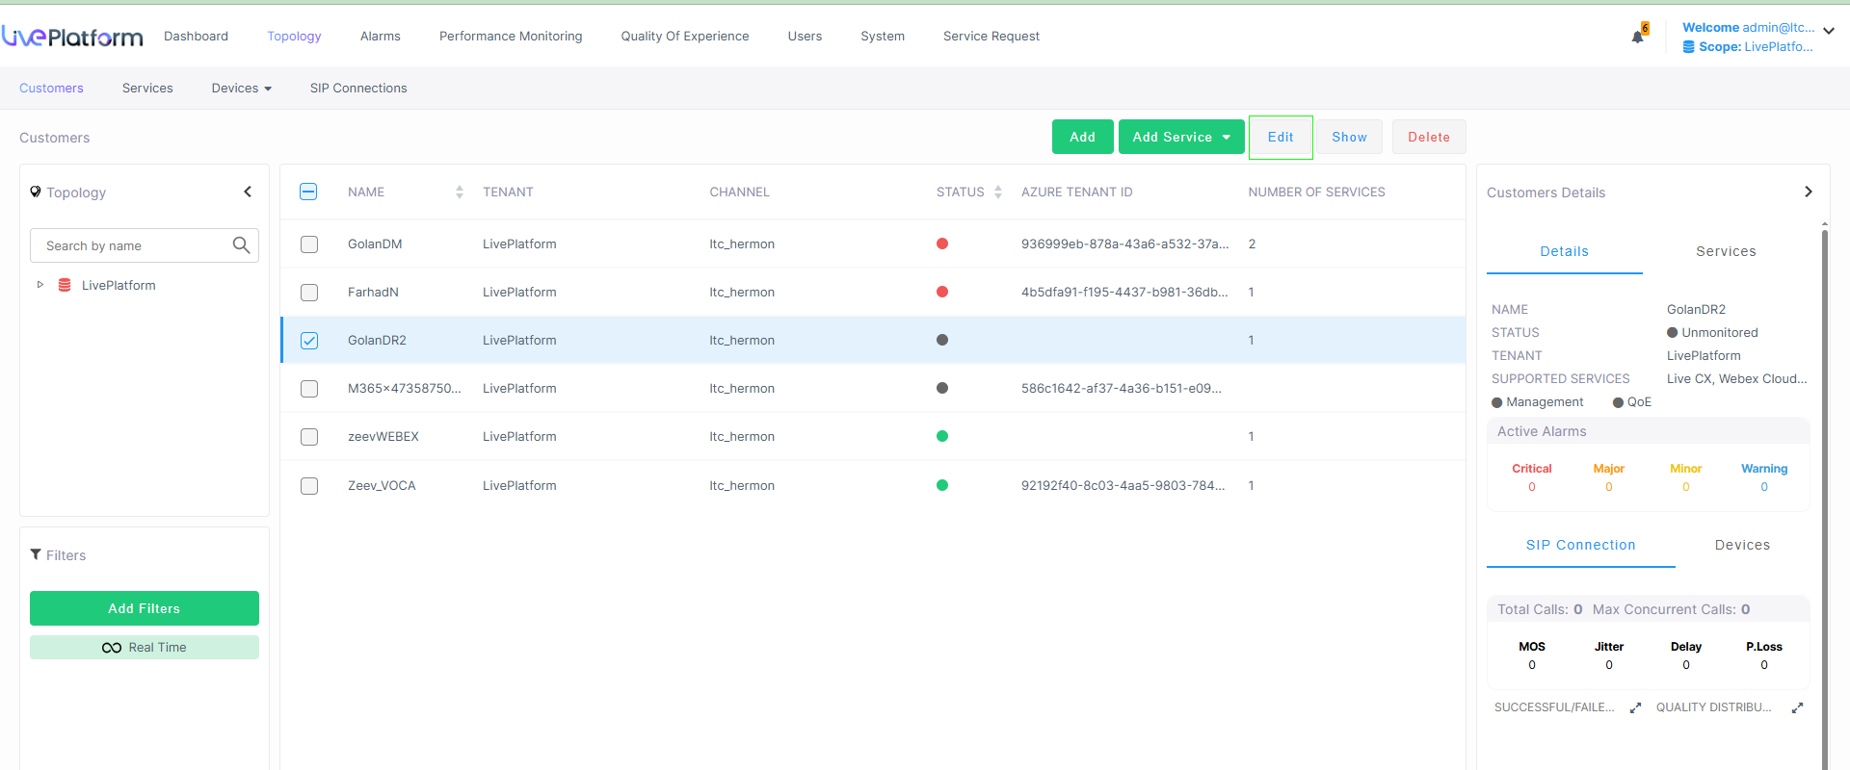Open the Add Service dropdown

pos(1181,137)
